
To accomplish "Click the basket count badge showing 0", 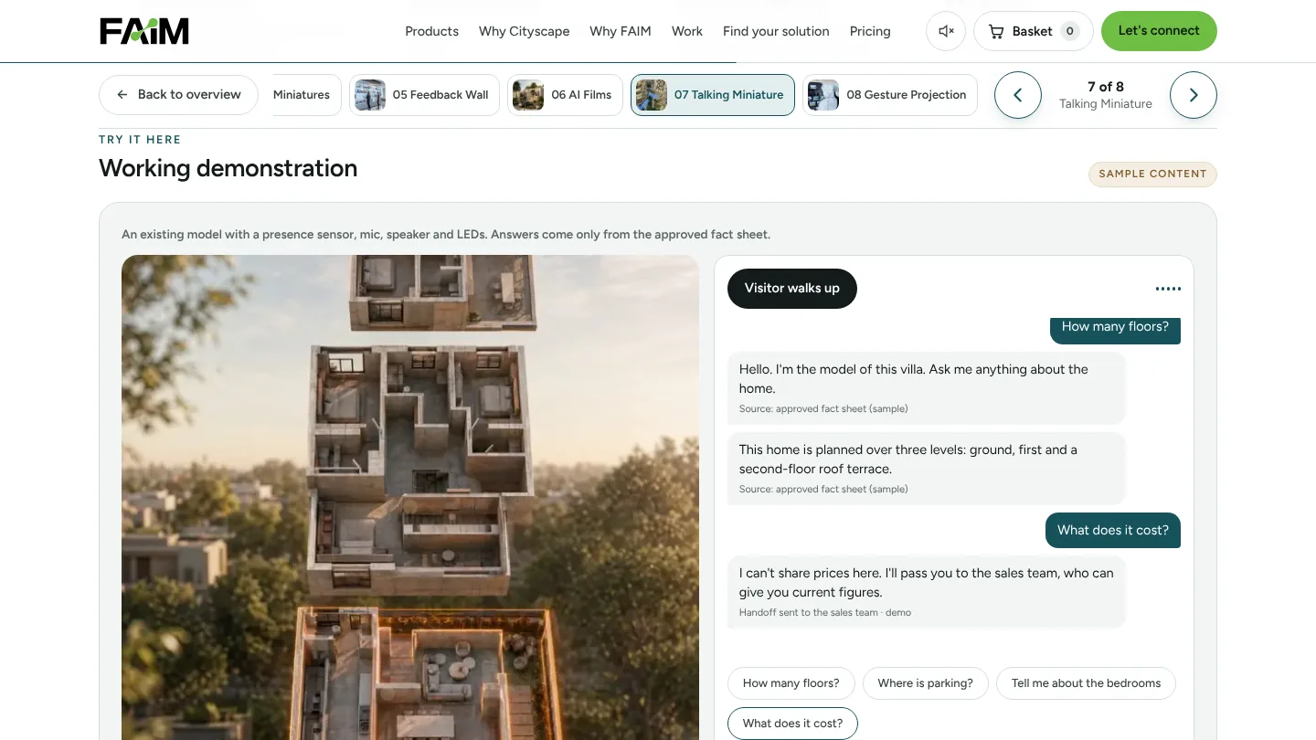I will pyautogui.click(x=1069, y=31).
